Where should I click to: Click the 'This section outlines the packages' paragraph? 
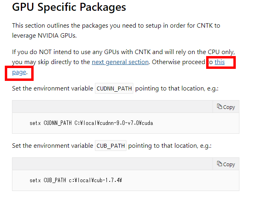tap(116, 30)
